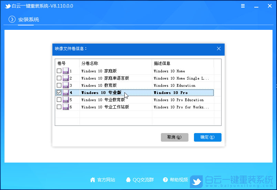Screen dimensions: 277x190
Task: Uncheck the Windows 10 专业版 checkbox
Action: click(x=59, y=92)
